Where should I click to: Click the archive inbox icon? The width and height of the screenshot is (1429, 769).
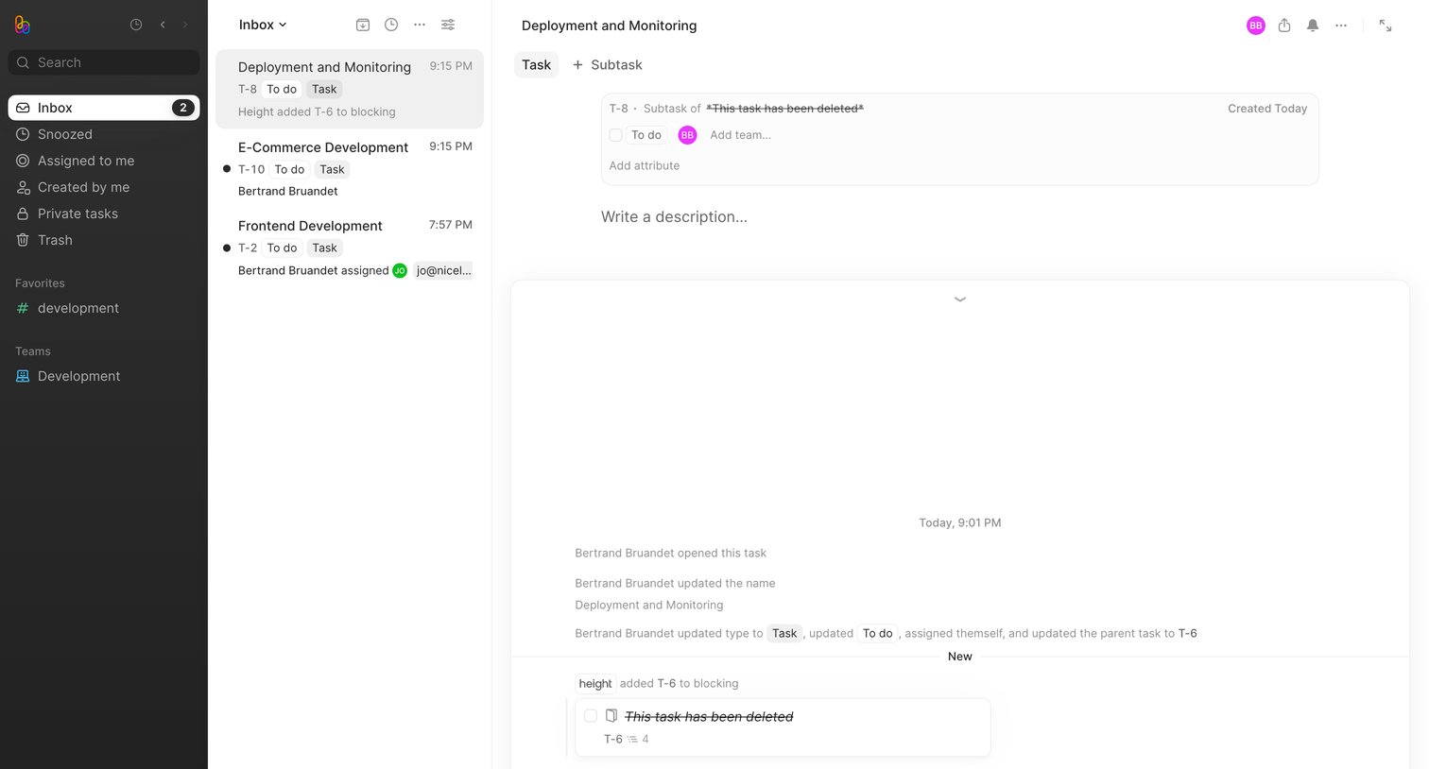363,25
